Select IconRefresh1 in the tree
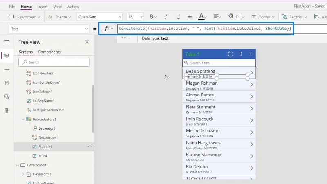 (x=43, y=92)
